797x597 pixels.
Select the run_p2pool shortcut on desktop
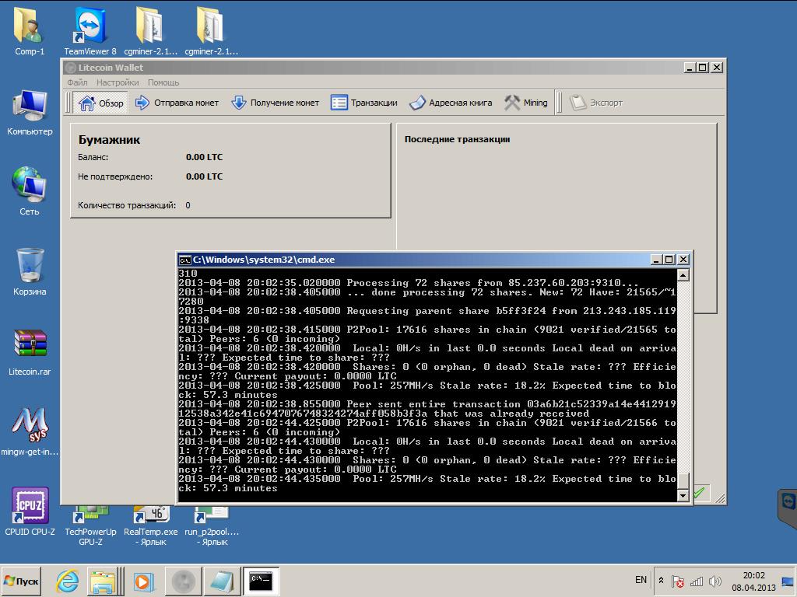coord(212,525)
